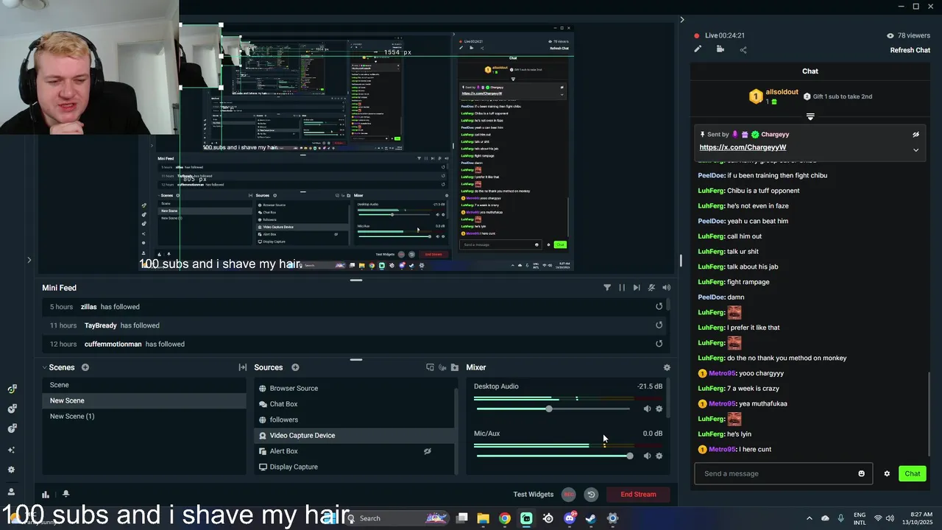Screen dimensions: 942x530
Task: Open Google Chrome from the taskbar
Action: click(x=504, y=518)
